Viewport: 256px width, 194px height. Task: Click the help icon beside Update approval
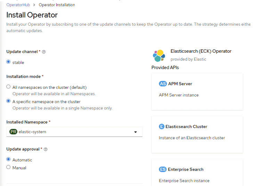pyautogui.click(x=46, y=149)
